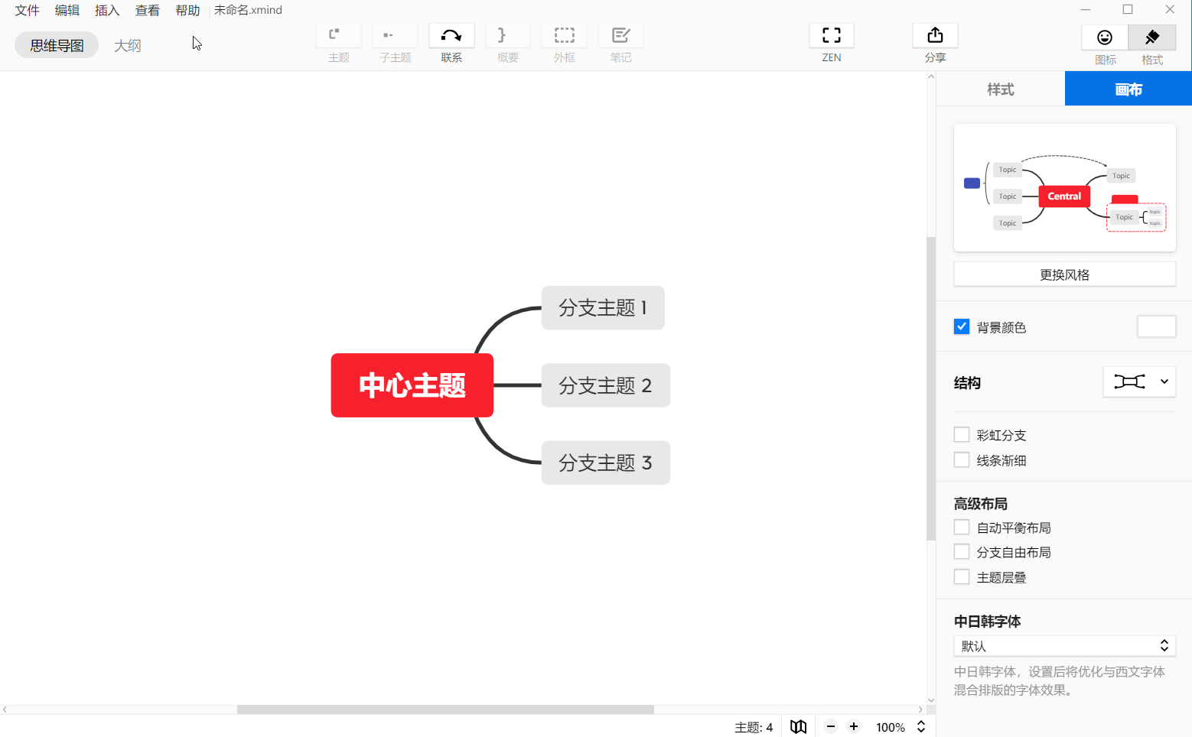
Task: Open the 中日韩字体 font dropdown
Action: point(1064,645)
